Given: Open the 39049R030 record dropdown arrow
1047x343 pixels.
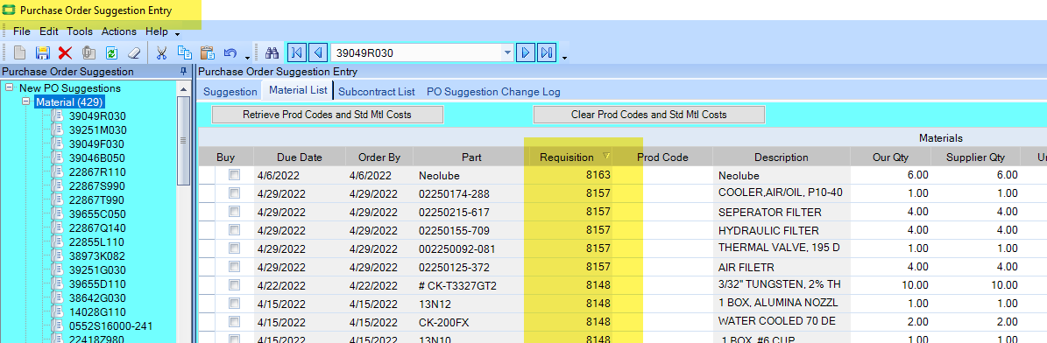Looking at the screenshot, I should point(507,52).
